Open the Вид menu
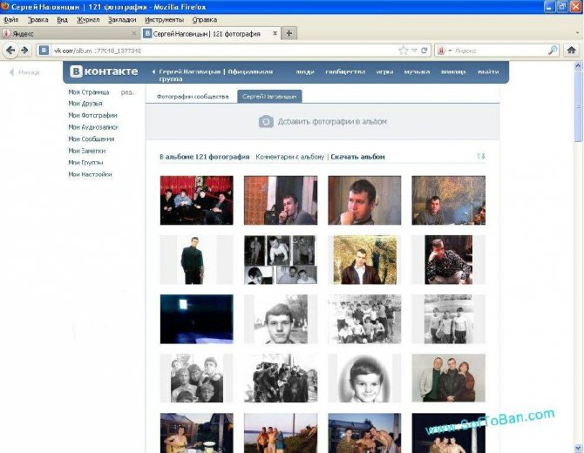This screenshot has width=584, height=453. 62,20
